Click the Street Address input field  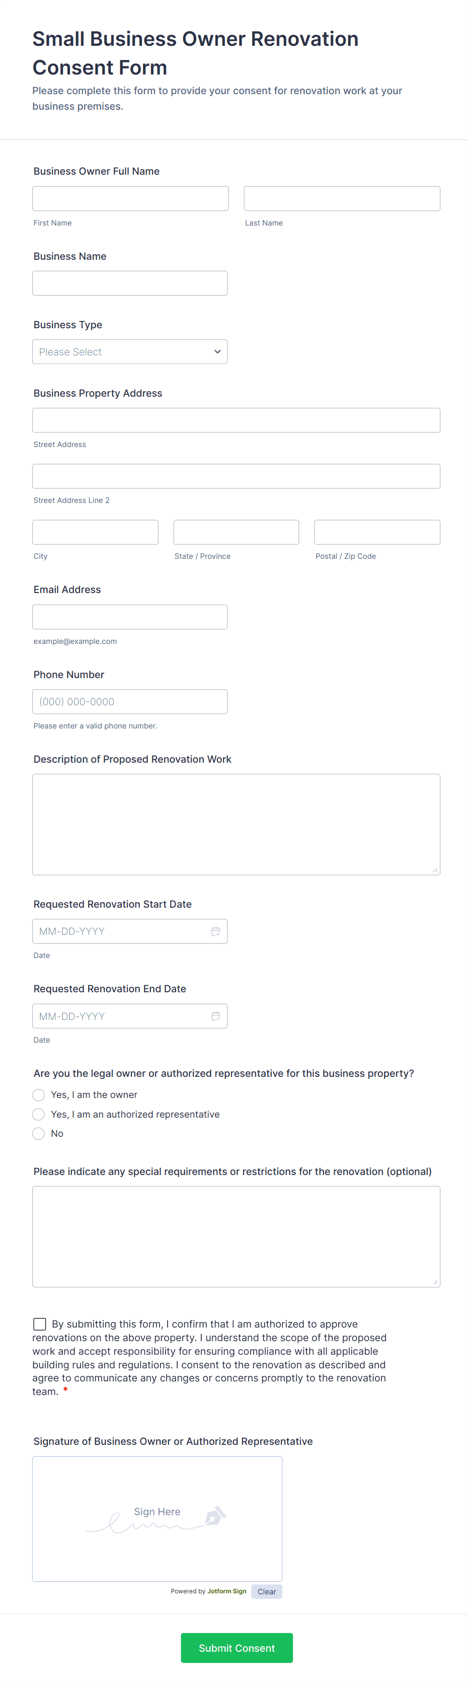pos(237,420)
